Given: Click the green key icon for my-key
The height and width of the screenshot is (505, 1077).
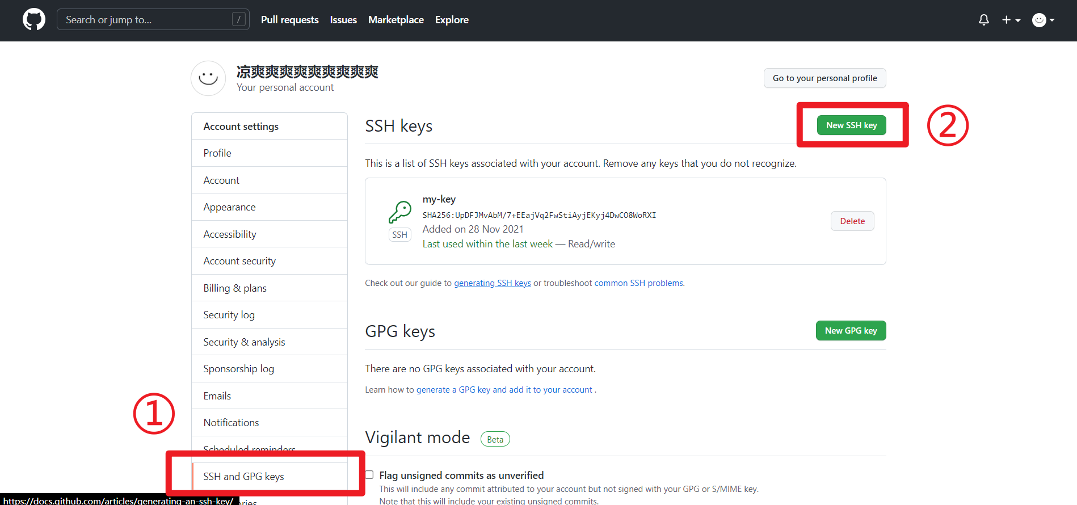Looking at the screenshot, I should [x=400, y=212].
